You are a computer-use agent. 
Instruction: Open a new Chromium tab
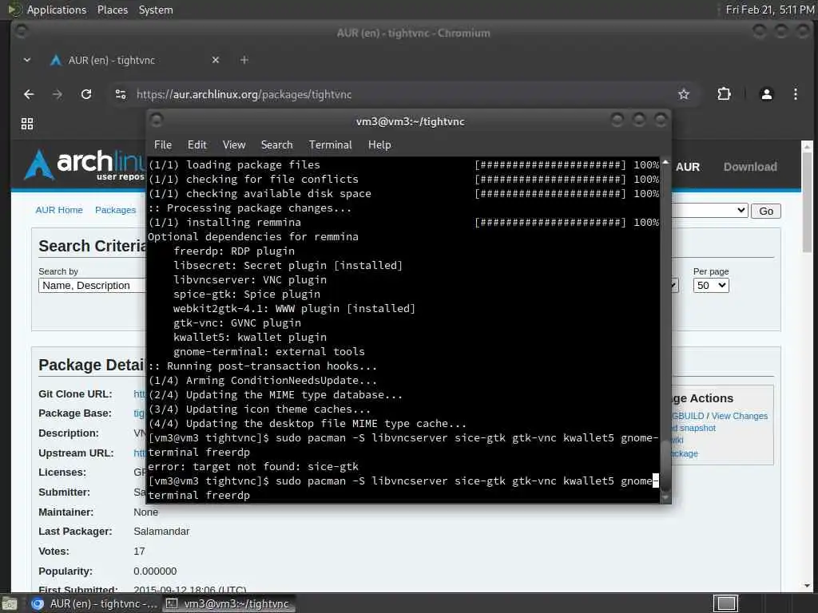(x=244, y=60)
